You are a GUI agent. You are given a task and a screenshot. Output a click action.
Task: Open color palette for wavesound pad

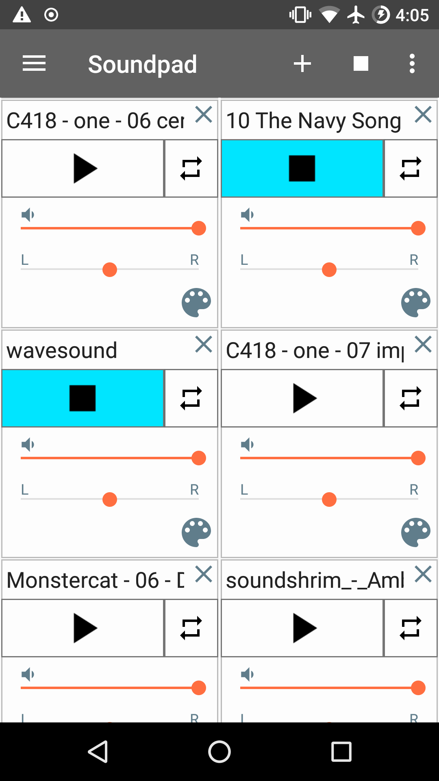tap(196, 532)
